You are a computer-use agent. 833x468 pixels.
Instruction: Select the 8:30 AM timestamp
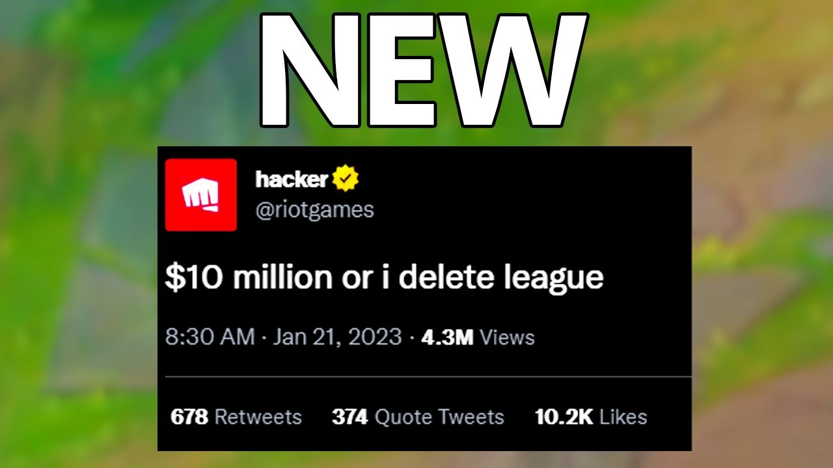[x=210, y=337]
